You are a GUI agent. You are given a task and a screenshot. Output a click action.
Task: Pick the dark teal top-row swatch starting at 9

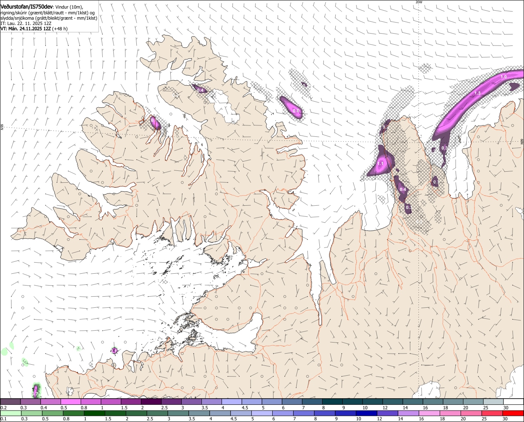tap(352, 402)
